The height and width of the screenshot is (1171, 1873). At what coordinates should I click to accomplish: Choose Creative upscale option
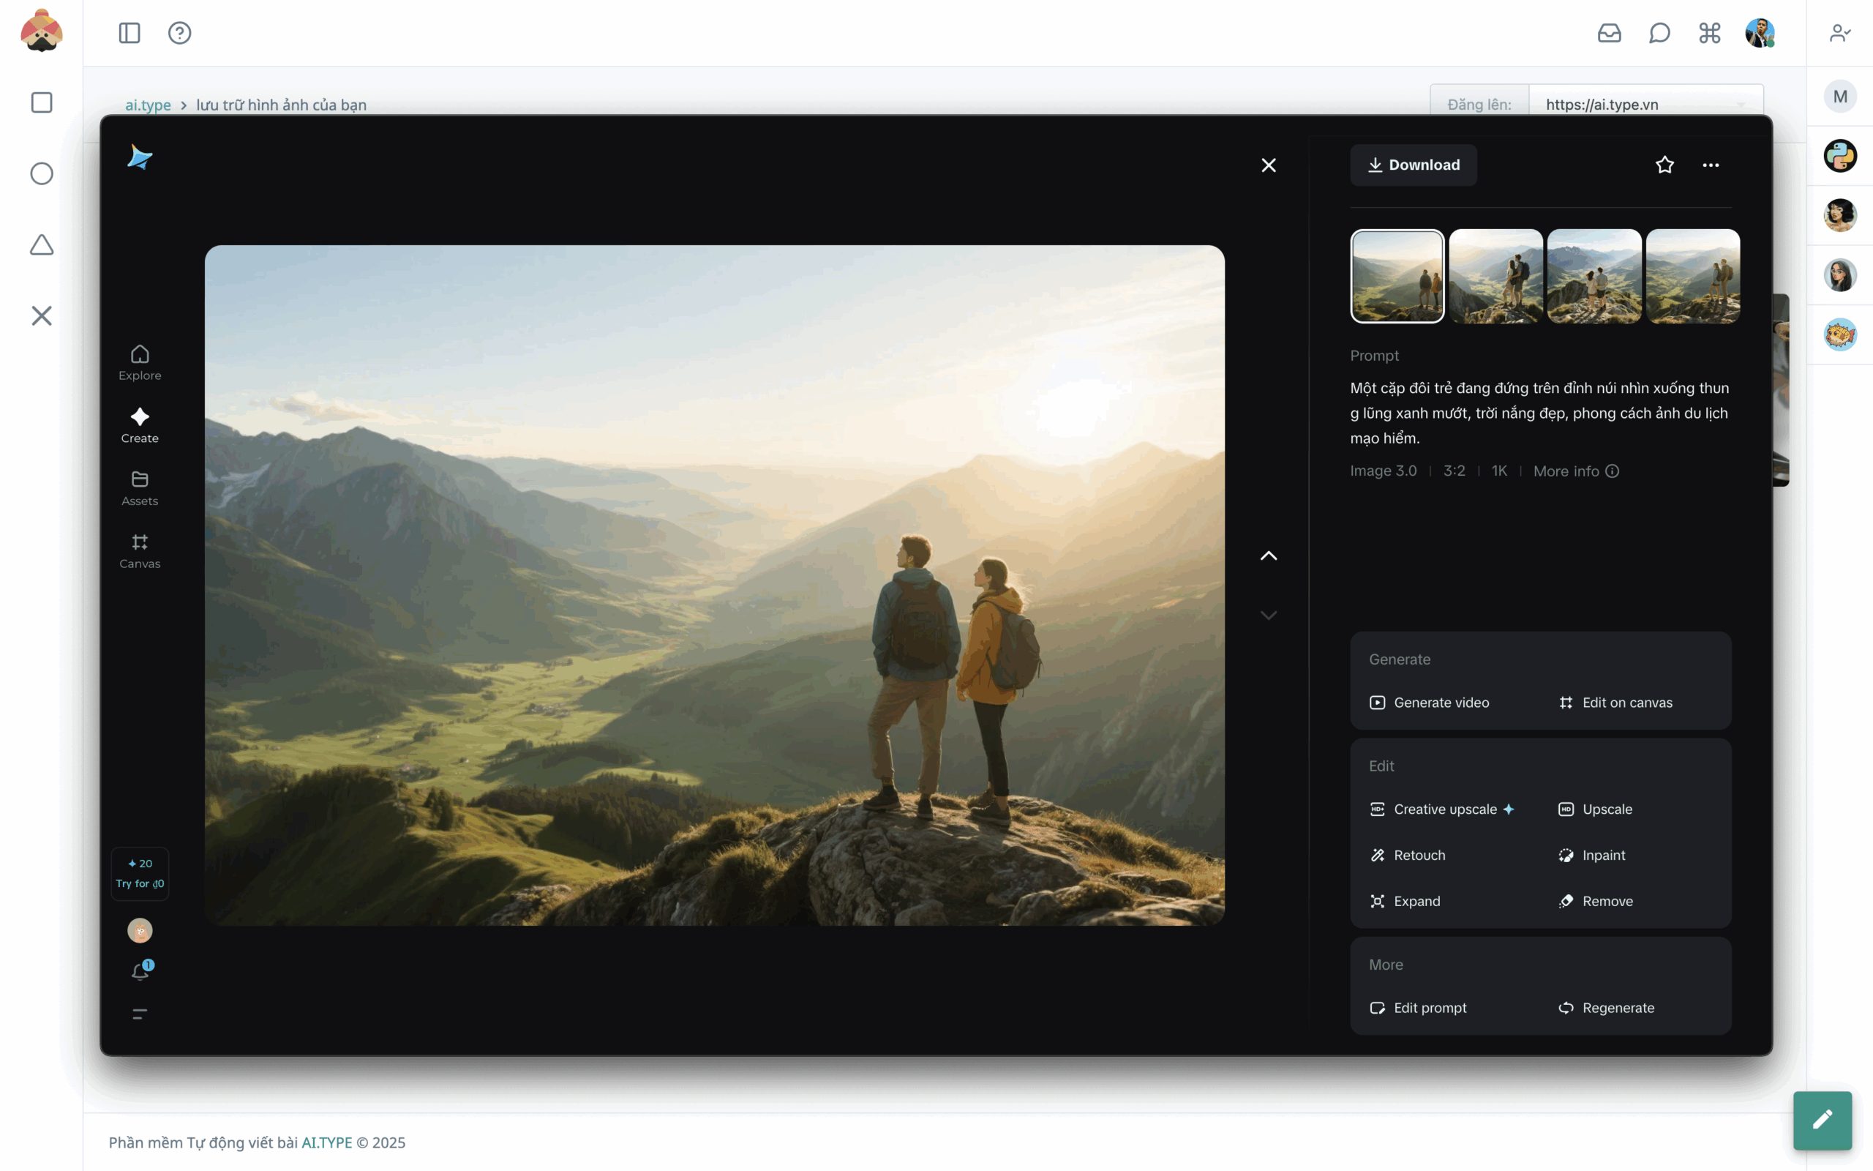(x=1444, y=809)
